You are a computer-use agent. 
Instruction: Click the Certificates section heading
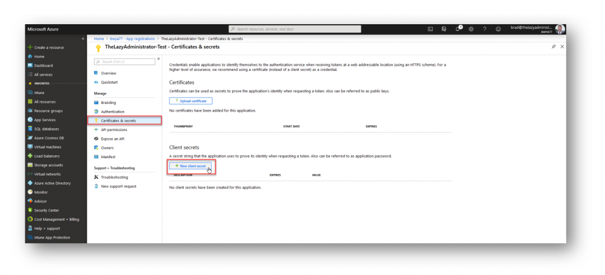coord(182,83)
